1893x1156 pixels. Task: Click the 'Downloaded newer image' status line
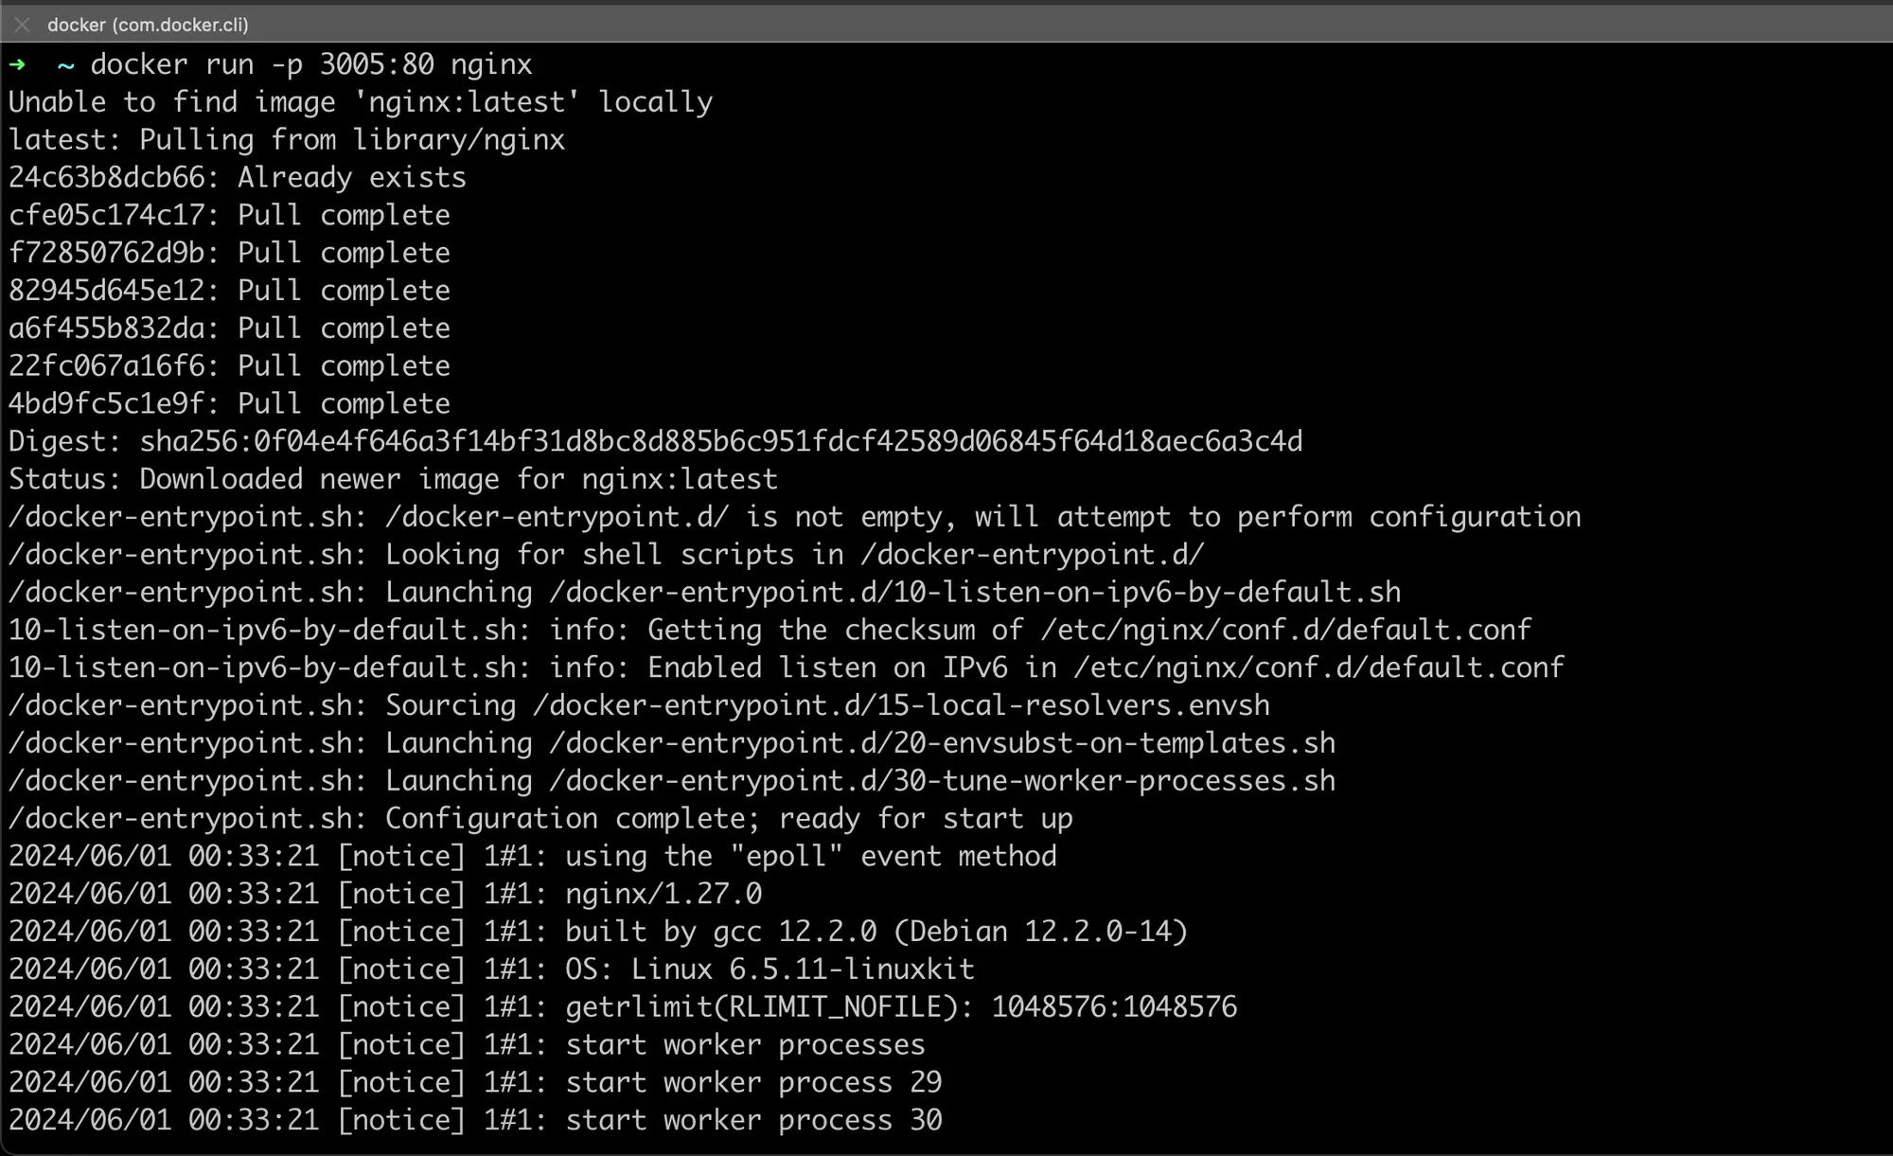click(x=393, y=480)
